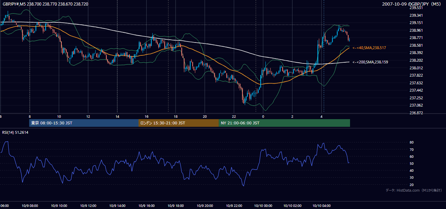Click price axis value 239.341
Image resolution: width=446 pixels, height=209 pixels.
click(x=416, y=15)
